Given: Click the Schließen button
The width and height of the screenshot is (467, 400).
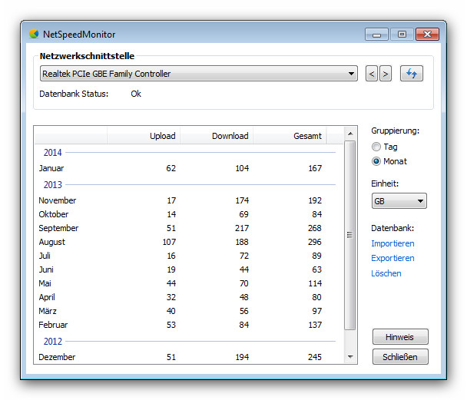Looking at the screenshot, I should (x=400, y=356).
